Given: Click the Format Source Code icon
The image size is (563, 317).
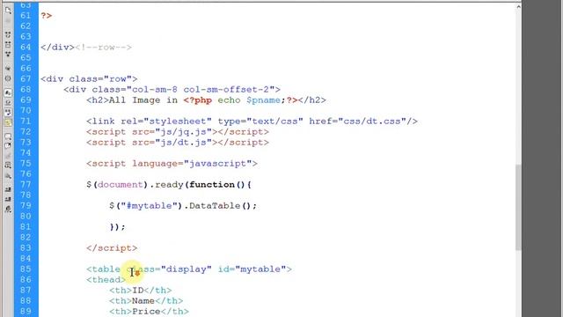Looking at the screenshot, I should click(x=8, y=210).
